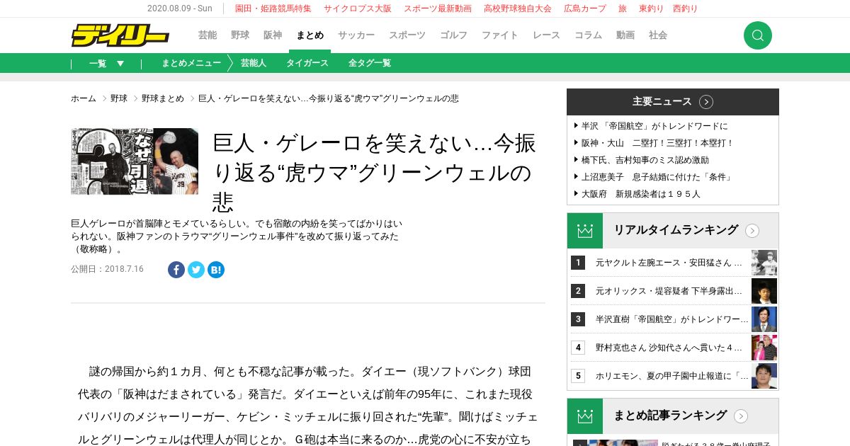Open news 阪神・大山 二塁打!三塁打!本塁打!
Viewport: 850px width, 446px height.
(x=657, y=143)
